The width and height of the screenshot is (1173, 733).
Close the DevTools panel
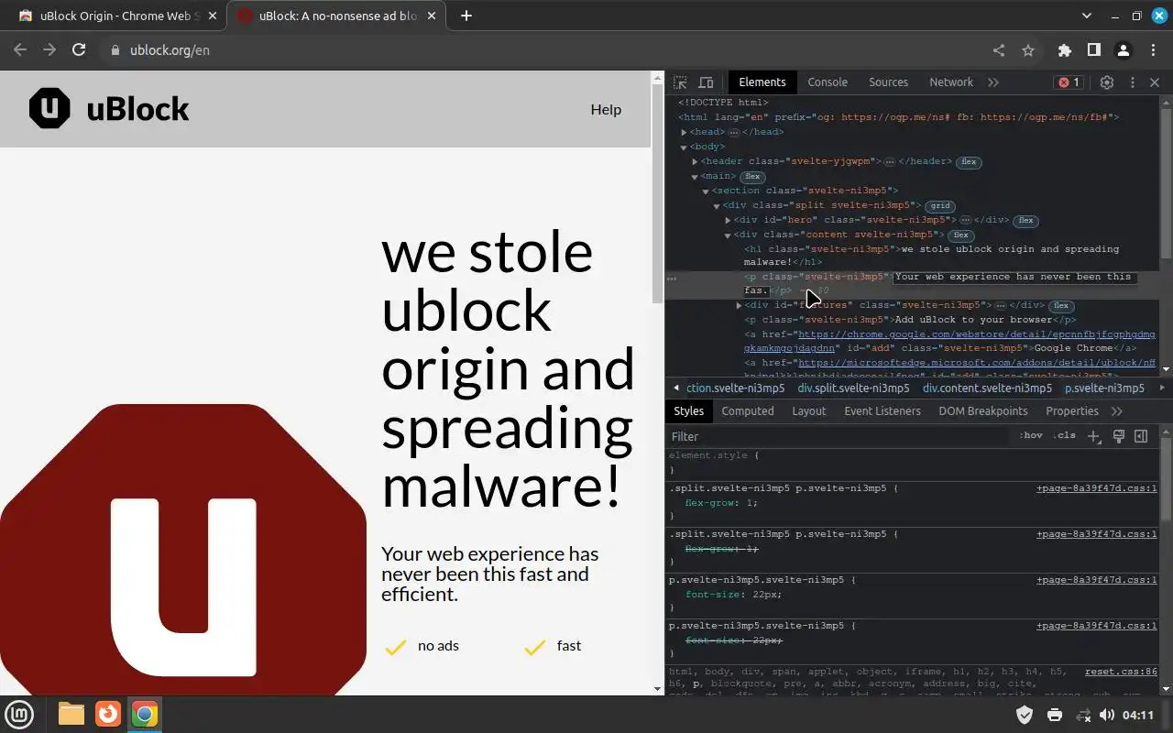1155,82
